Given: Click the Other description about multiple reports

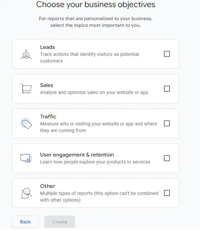Looking at the screenshot, I should point(99,197).
